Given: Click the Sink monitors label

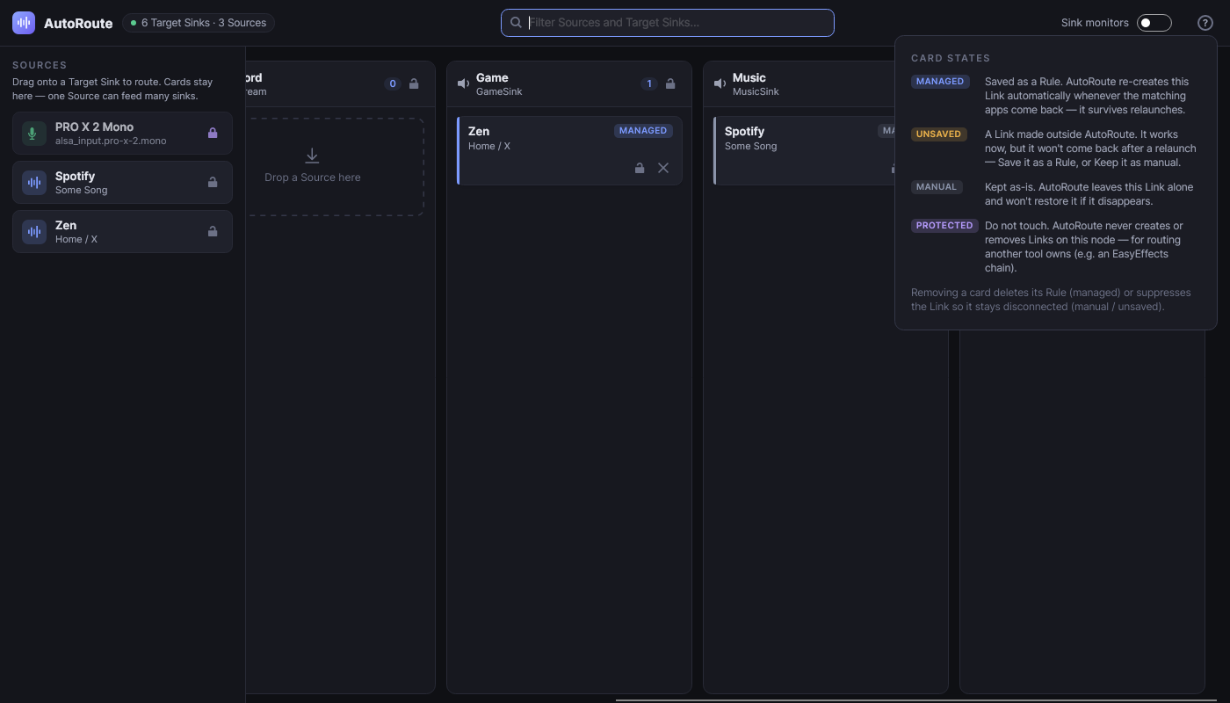Looking at the screenshot, I should coord(1095,23).
